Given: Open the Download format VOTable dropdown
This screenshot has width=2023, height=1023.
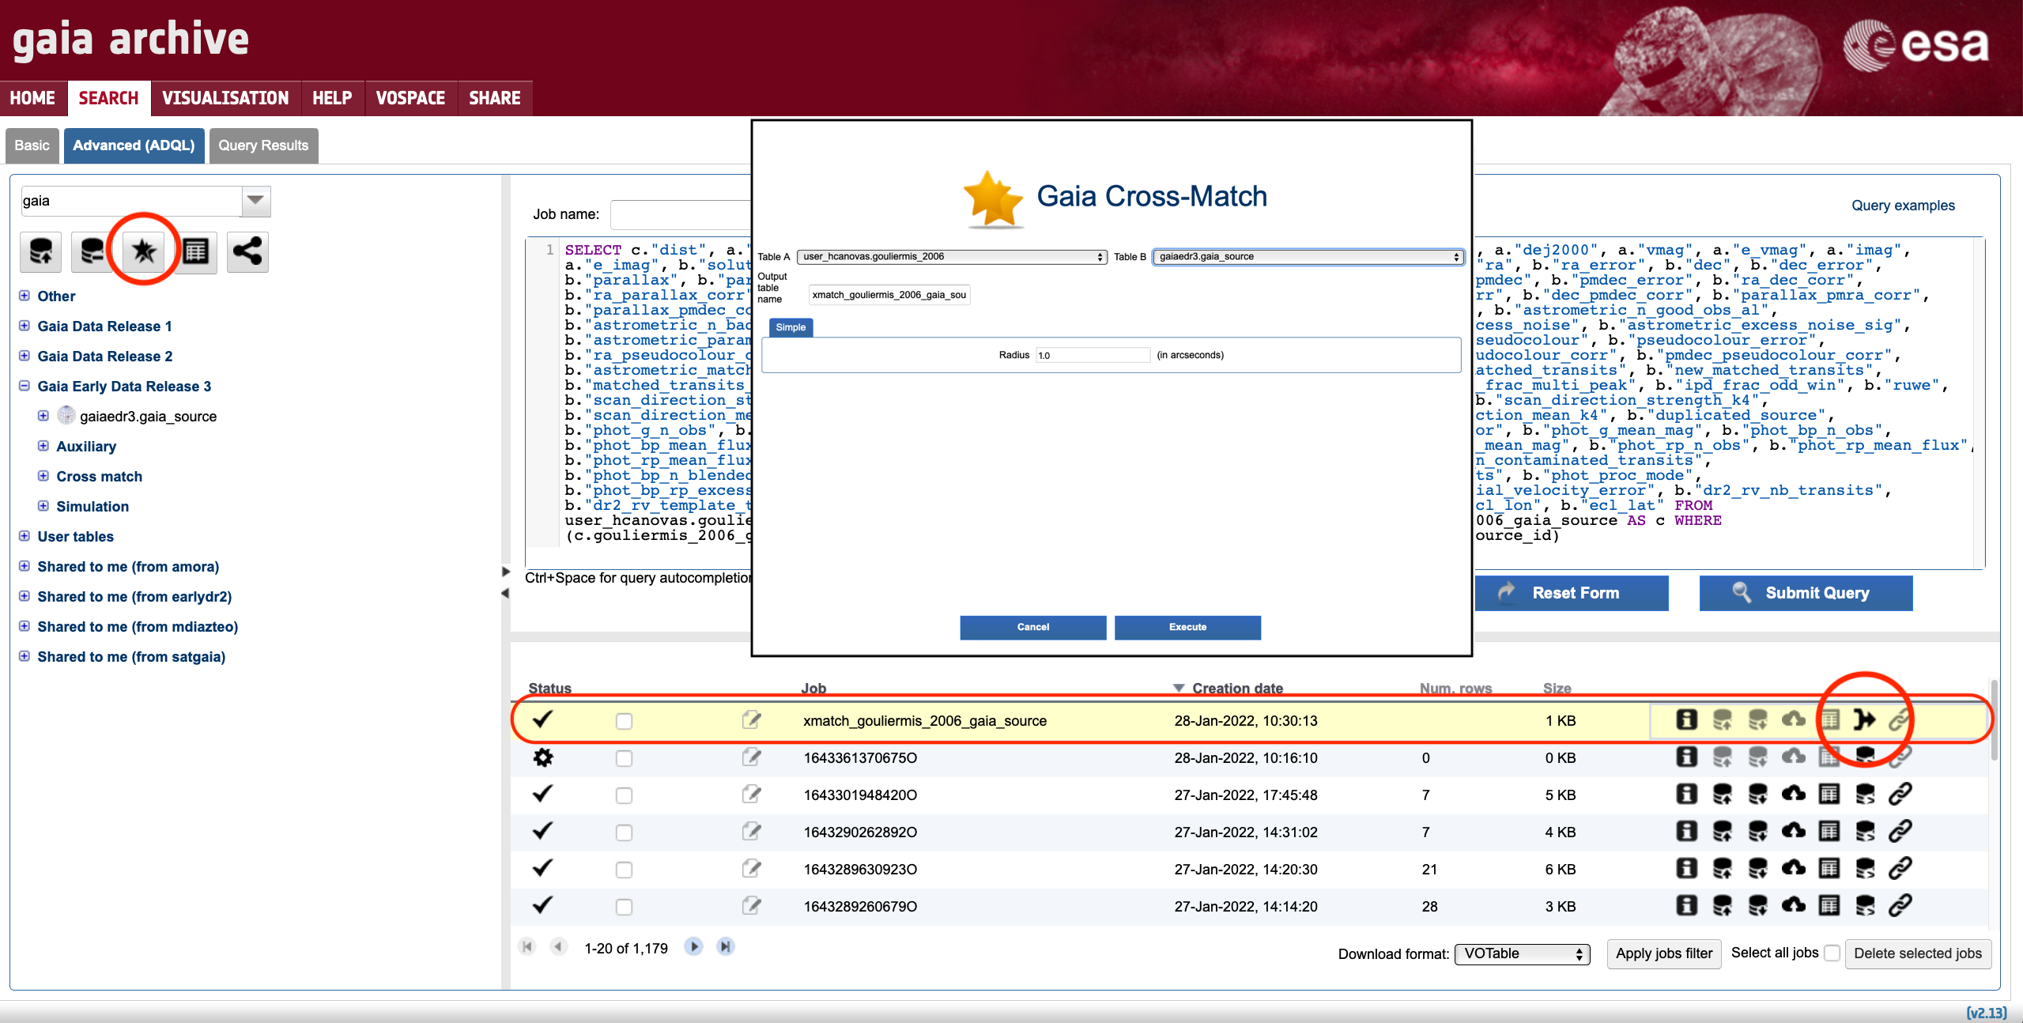Looking at the screenshot, I should tap(1522, 953).
